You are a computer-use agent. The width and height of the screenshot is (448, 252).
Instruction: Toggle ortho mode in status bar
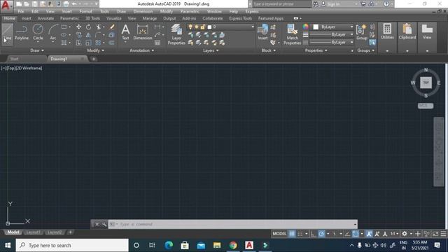click(314, 234)
